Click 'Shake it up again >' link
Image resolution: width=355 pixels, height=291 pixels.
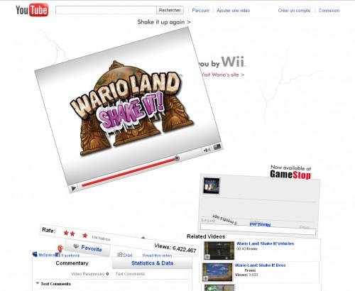[164, 22]
